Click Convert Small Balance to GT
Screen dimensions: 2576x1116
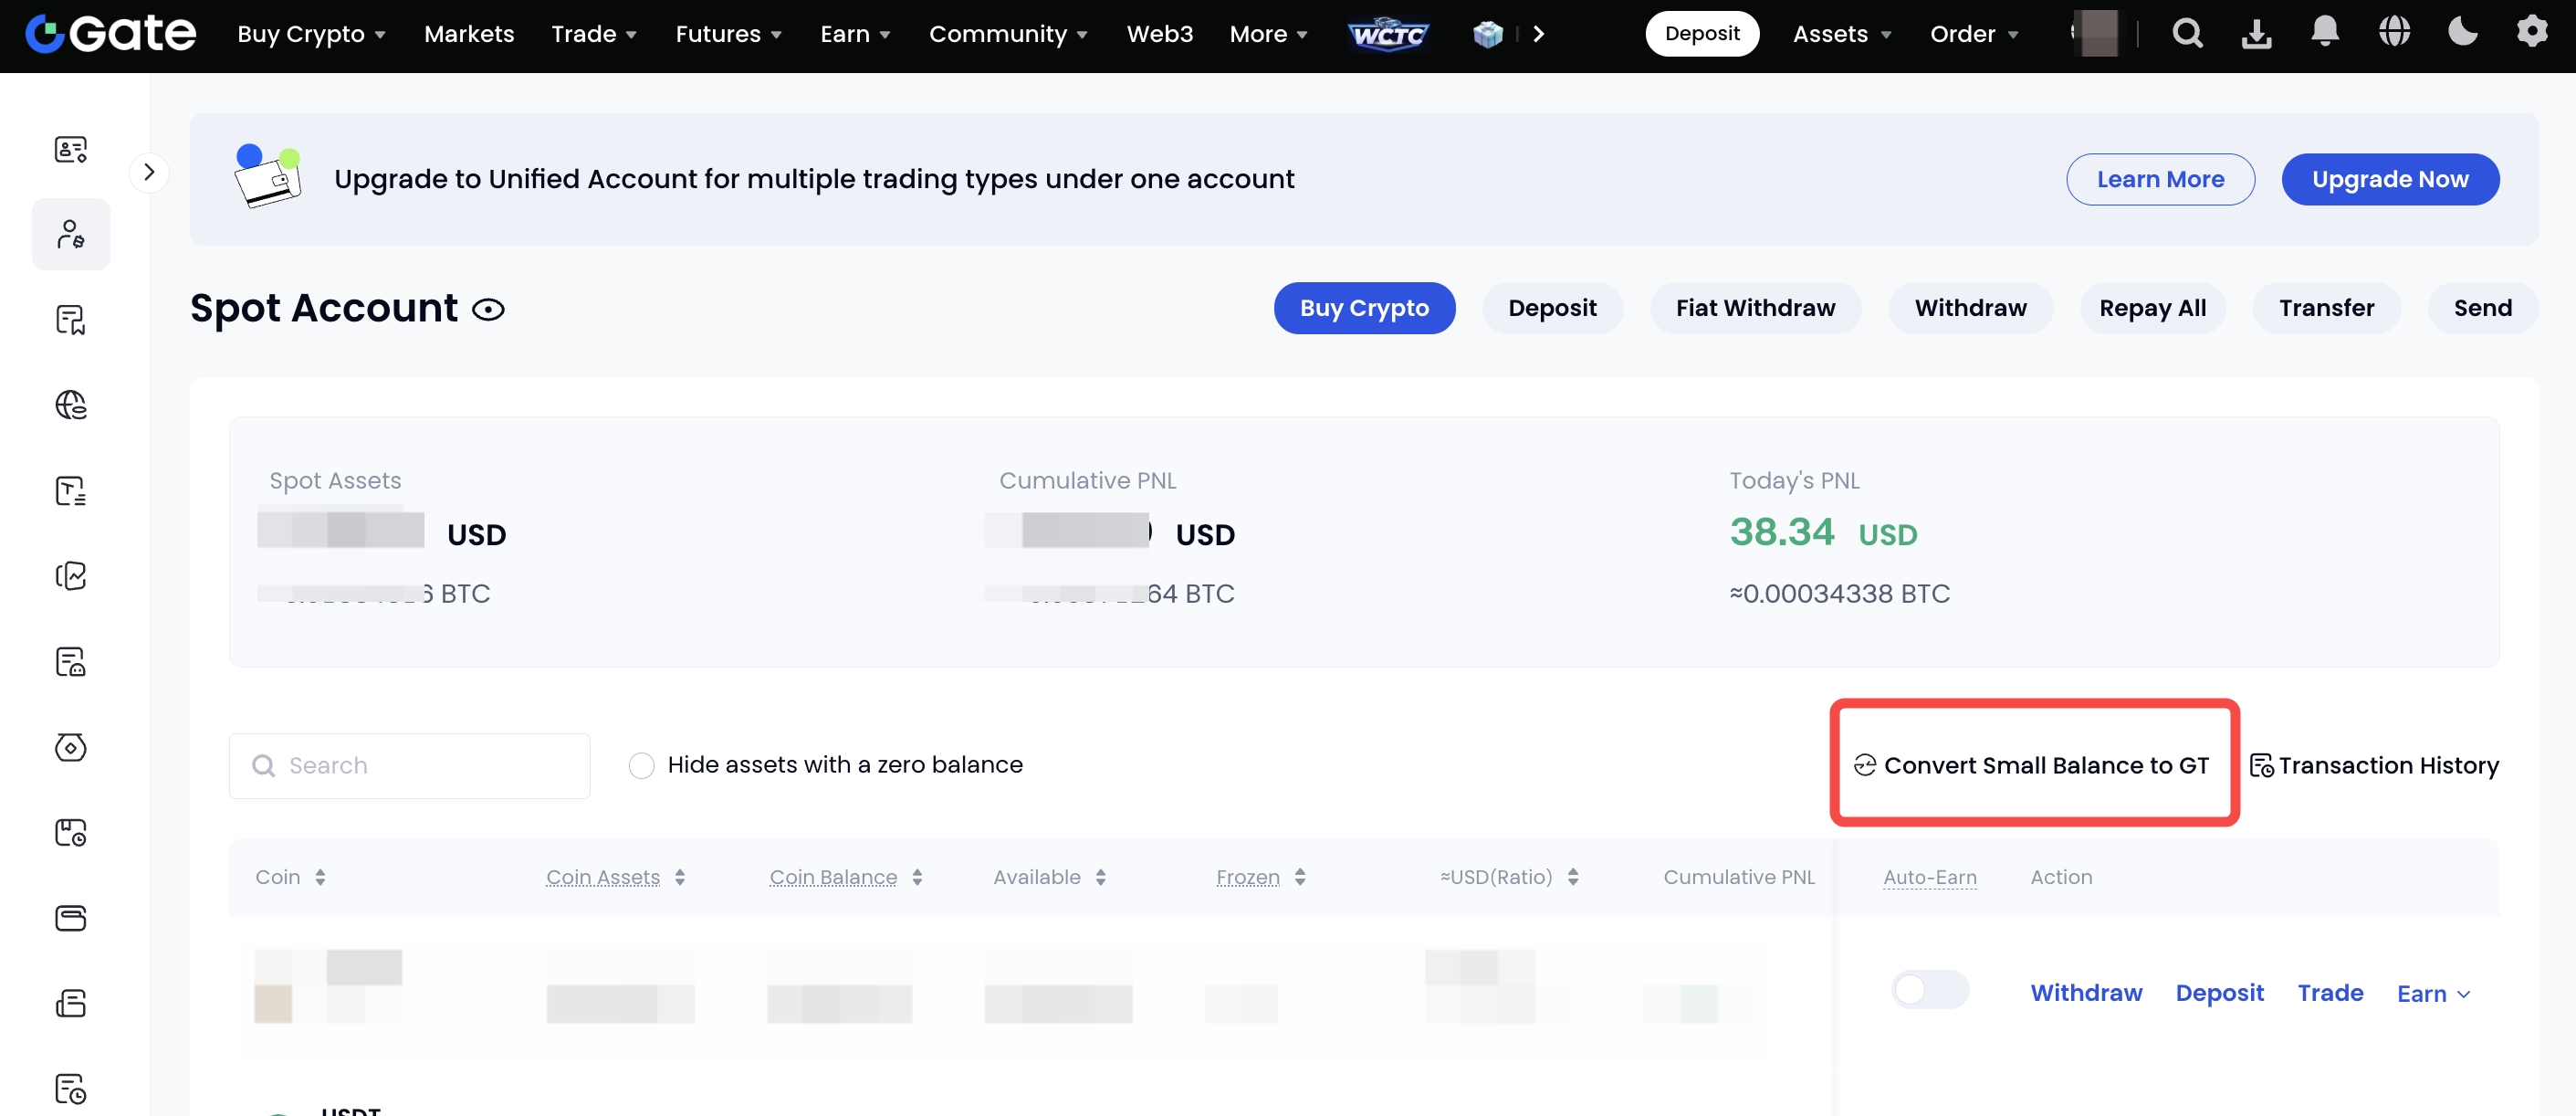click(2033, 765)
